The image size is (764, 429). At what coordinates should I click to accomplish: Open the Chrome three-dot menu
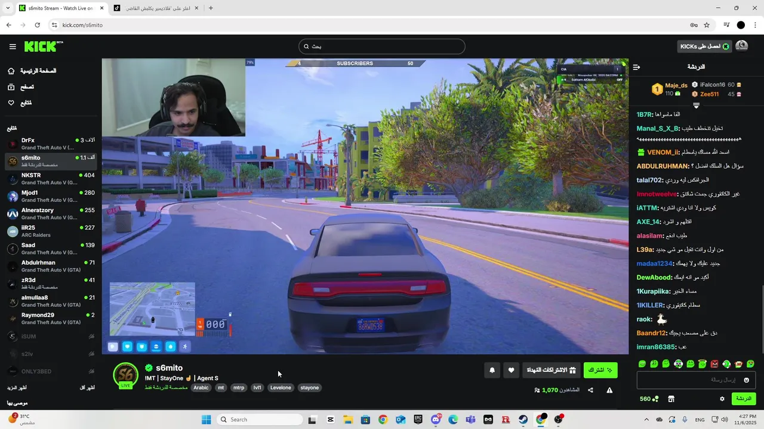755,25
